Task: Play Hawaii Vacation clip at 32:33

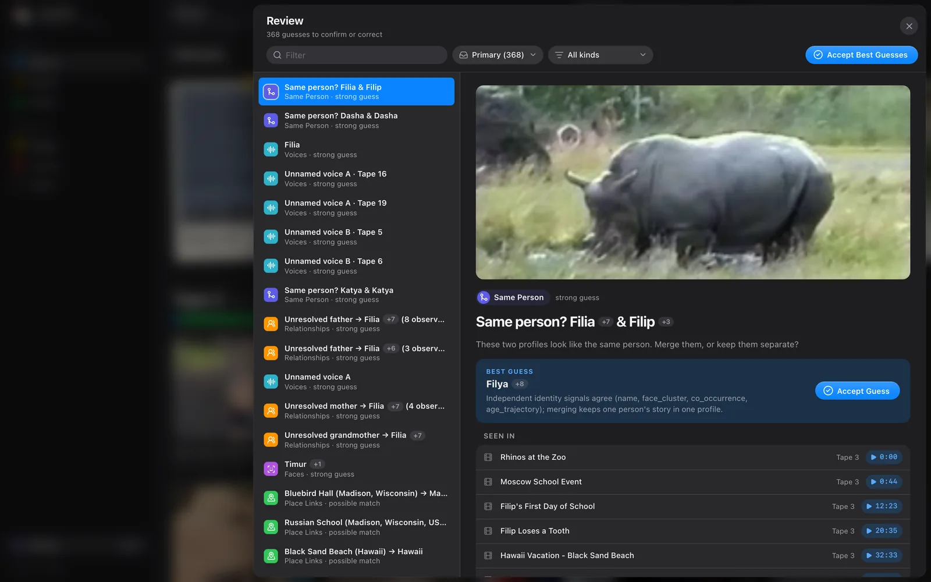Action: tap(882, 555)
